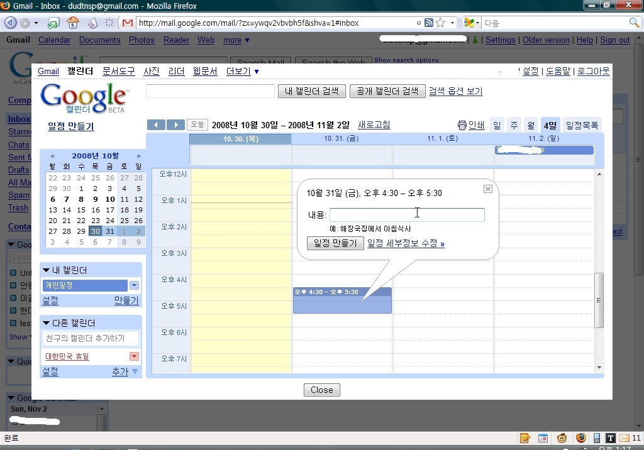Click the Firefox back navigation arrow
This screenshot has height=450, width=644.
(x=10, y=23)
